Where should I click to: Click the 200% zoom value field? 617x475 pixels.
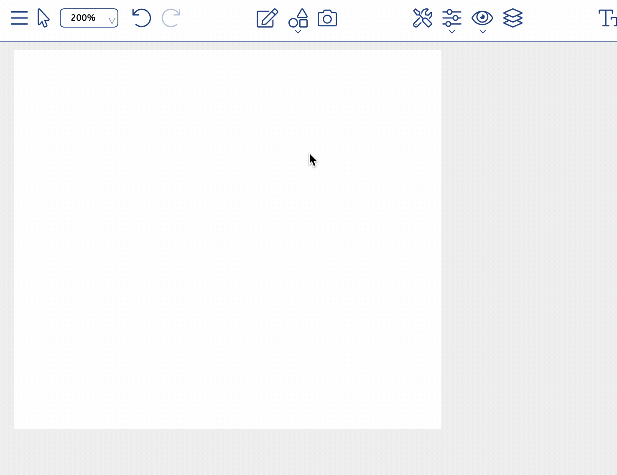click(x=83, y=18)
